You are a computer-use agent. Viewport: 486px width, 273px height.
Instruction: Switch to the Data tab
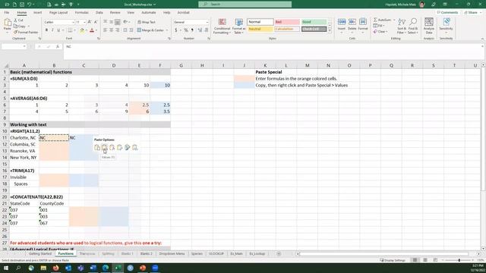[99, 12]
